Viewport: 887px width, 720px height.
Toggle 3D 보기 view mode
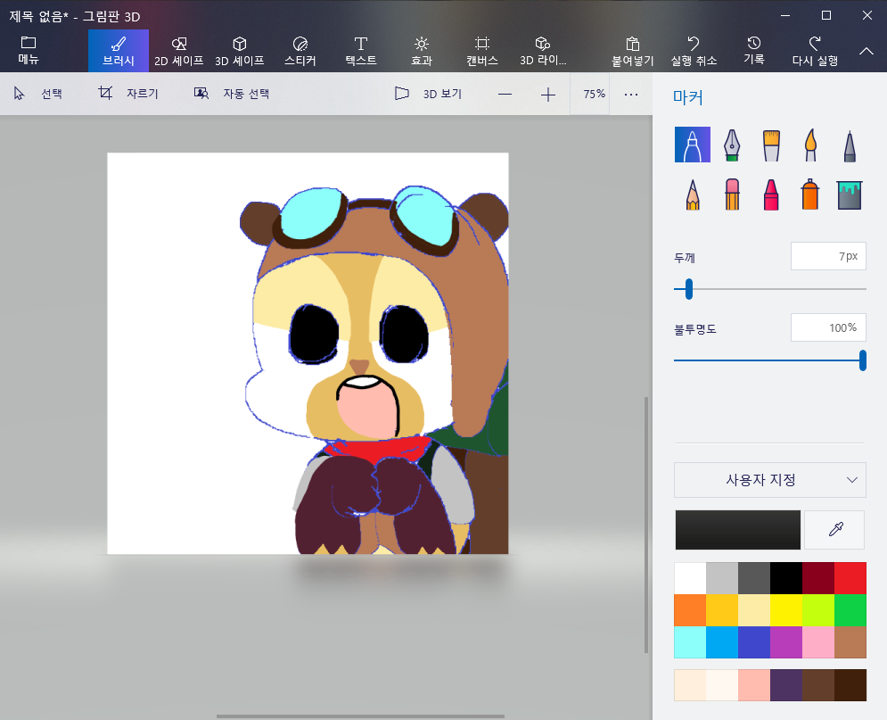coord(429,94)
